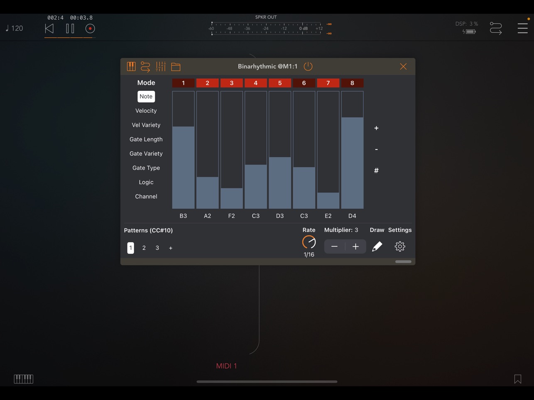Open the routing icon in the top bar
This screenshot has height=400, width=534.
(496, 28)
